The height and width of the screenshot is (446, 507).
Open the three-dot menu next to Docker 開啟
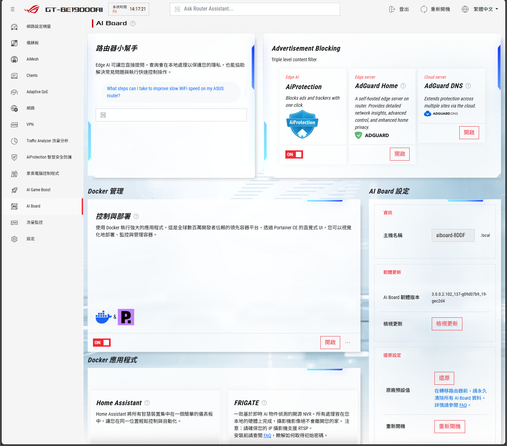coord(348,343)
